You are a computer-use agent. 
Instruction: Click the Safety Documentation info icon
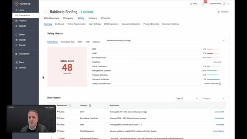pos(220,84)
